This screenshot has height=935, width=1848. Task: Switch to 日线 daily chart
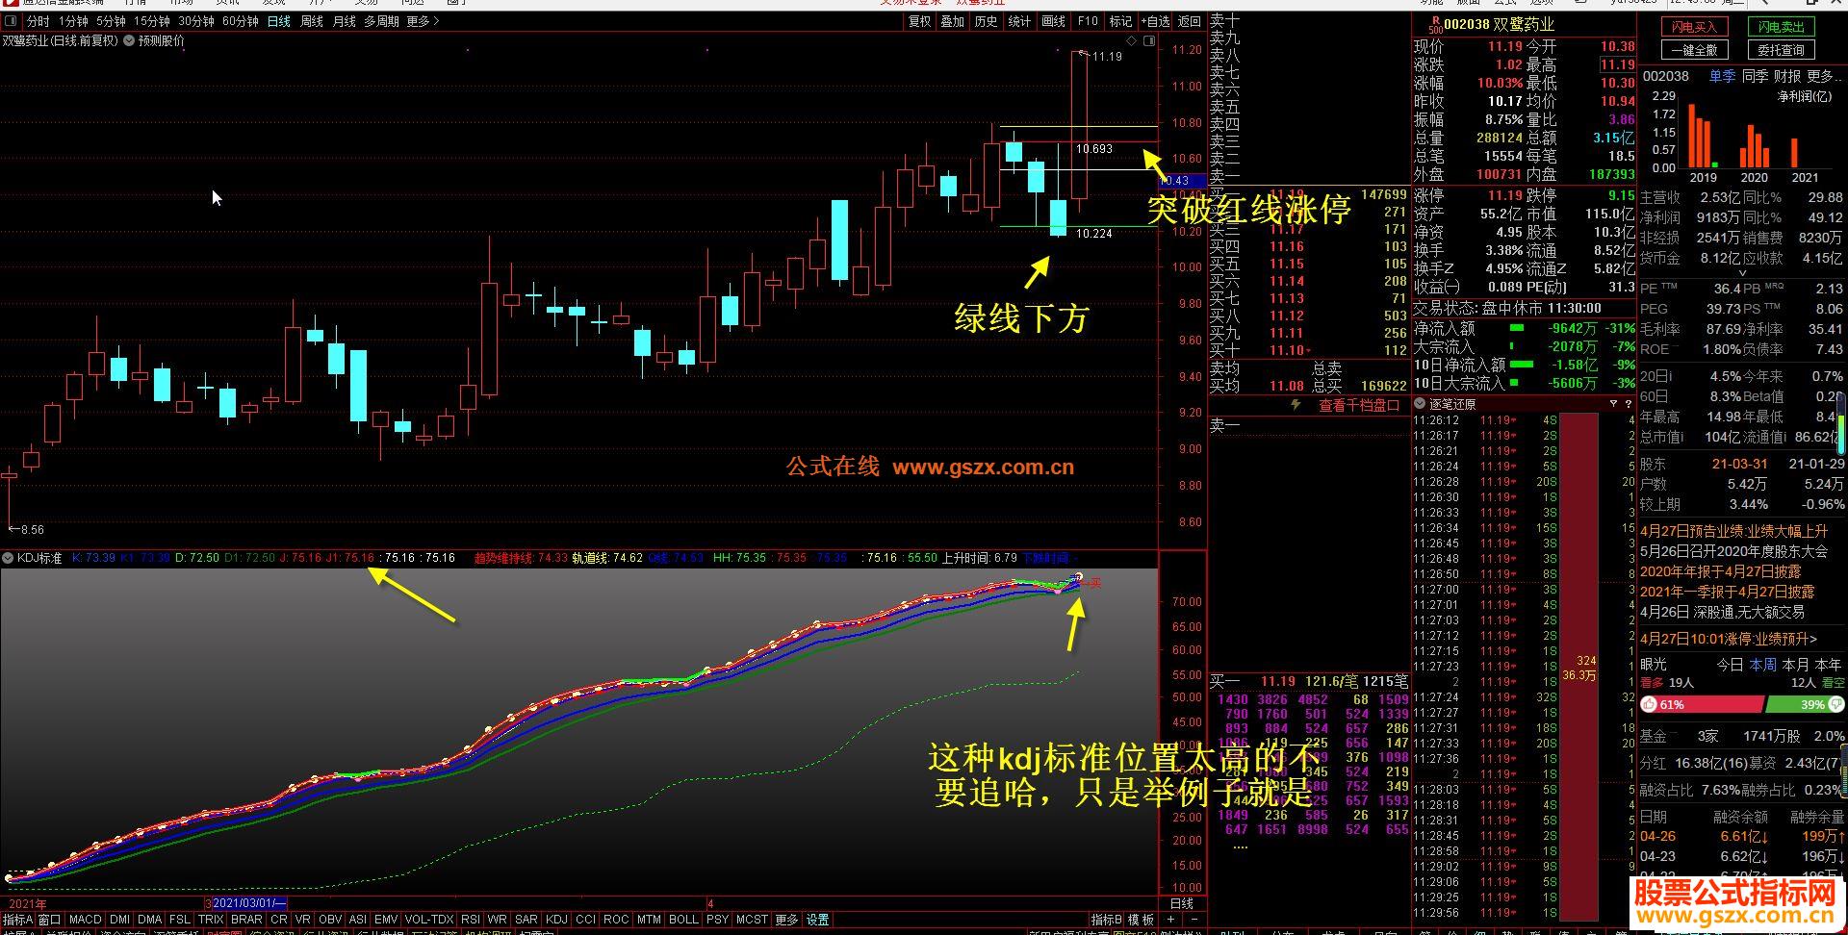[x=279, y=21]
